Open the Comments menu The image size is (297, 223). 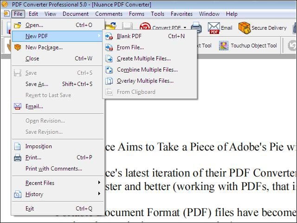tap(109, 14)
